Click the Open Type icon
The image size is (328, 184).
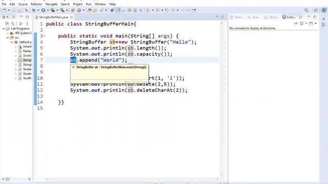(x=89, y=10)
